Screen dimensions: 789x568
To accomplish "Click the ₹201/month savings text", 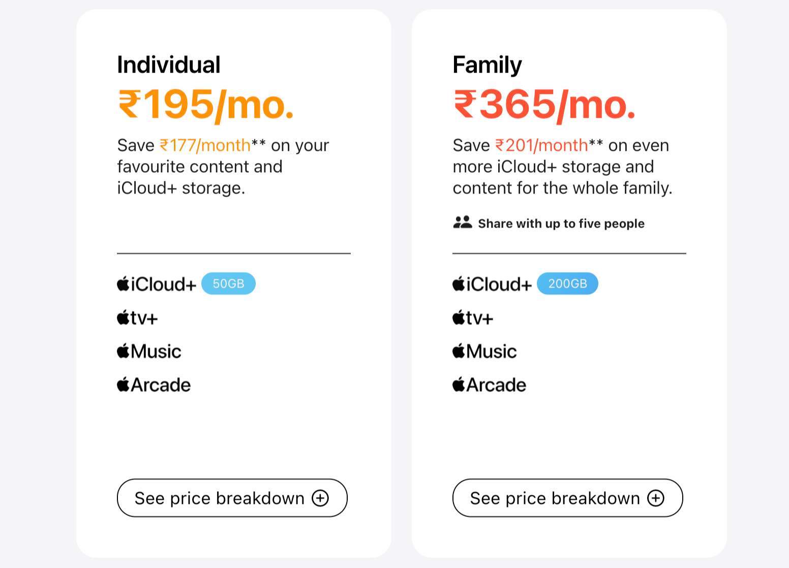I will (541, 145).
